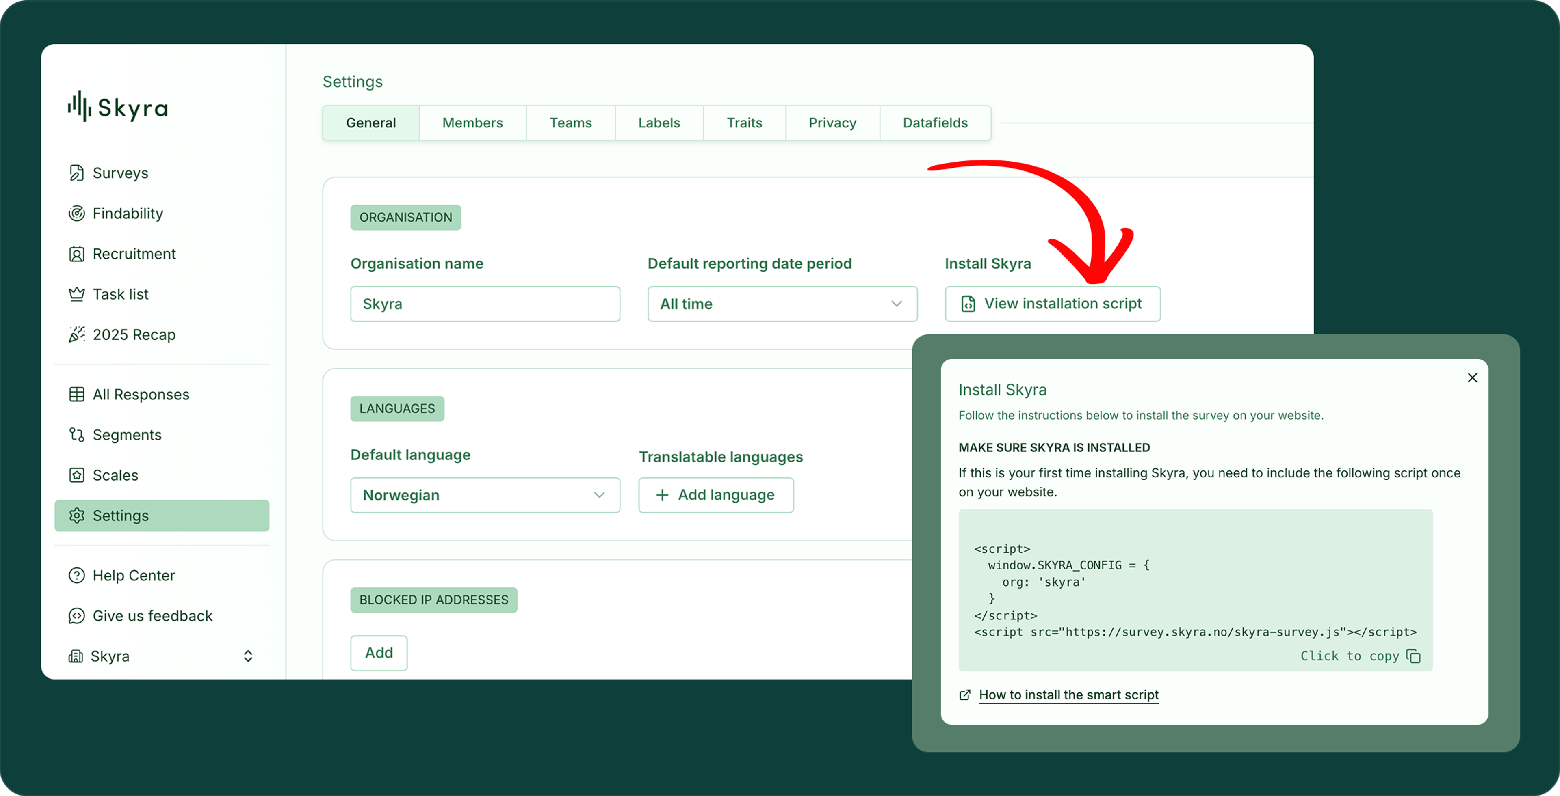Click the plus icon on Add language
This screenshot has height=796, width=1560.
click(x=663, y=495)
